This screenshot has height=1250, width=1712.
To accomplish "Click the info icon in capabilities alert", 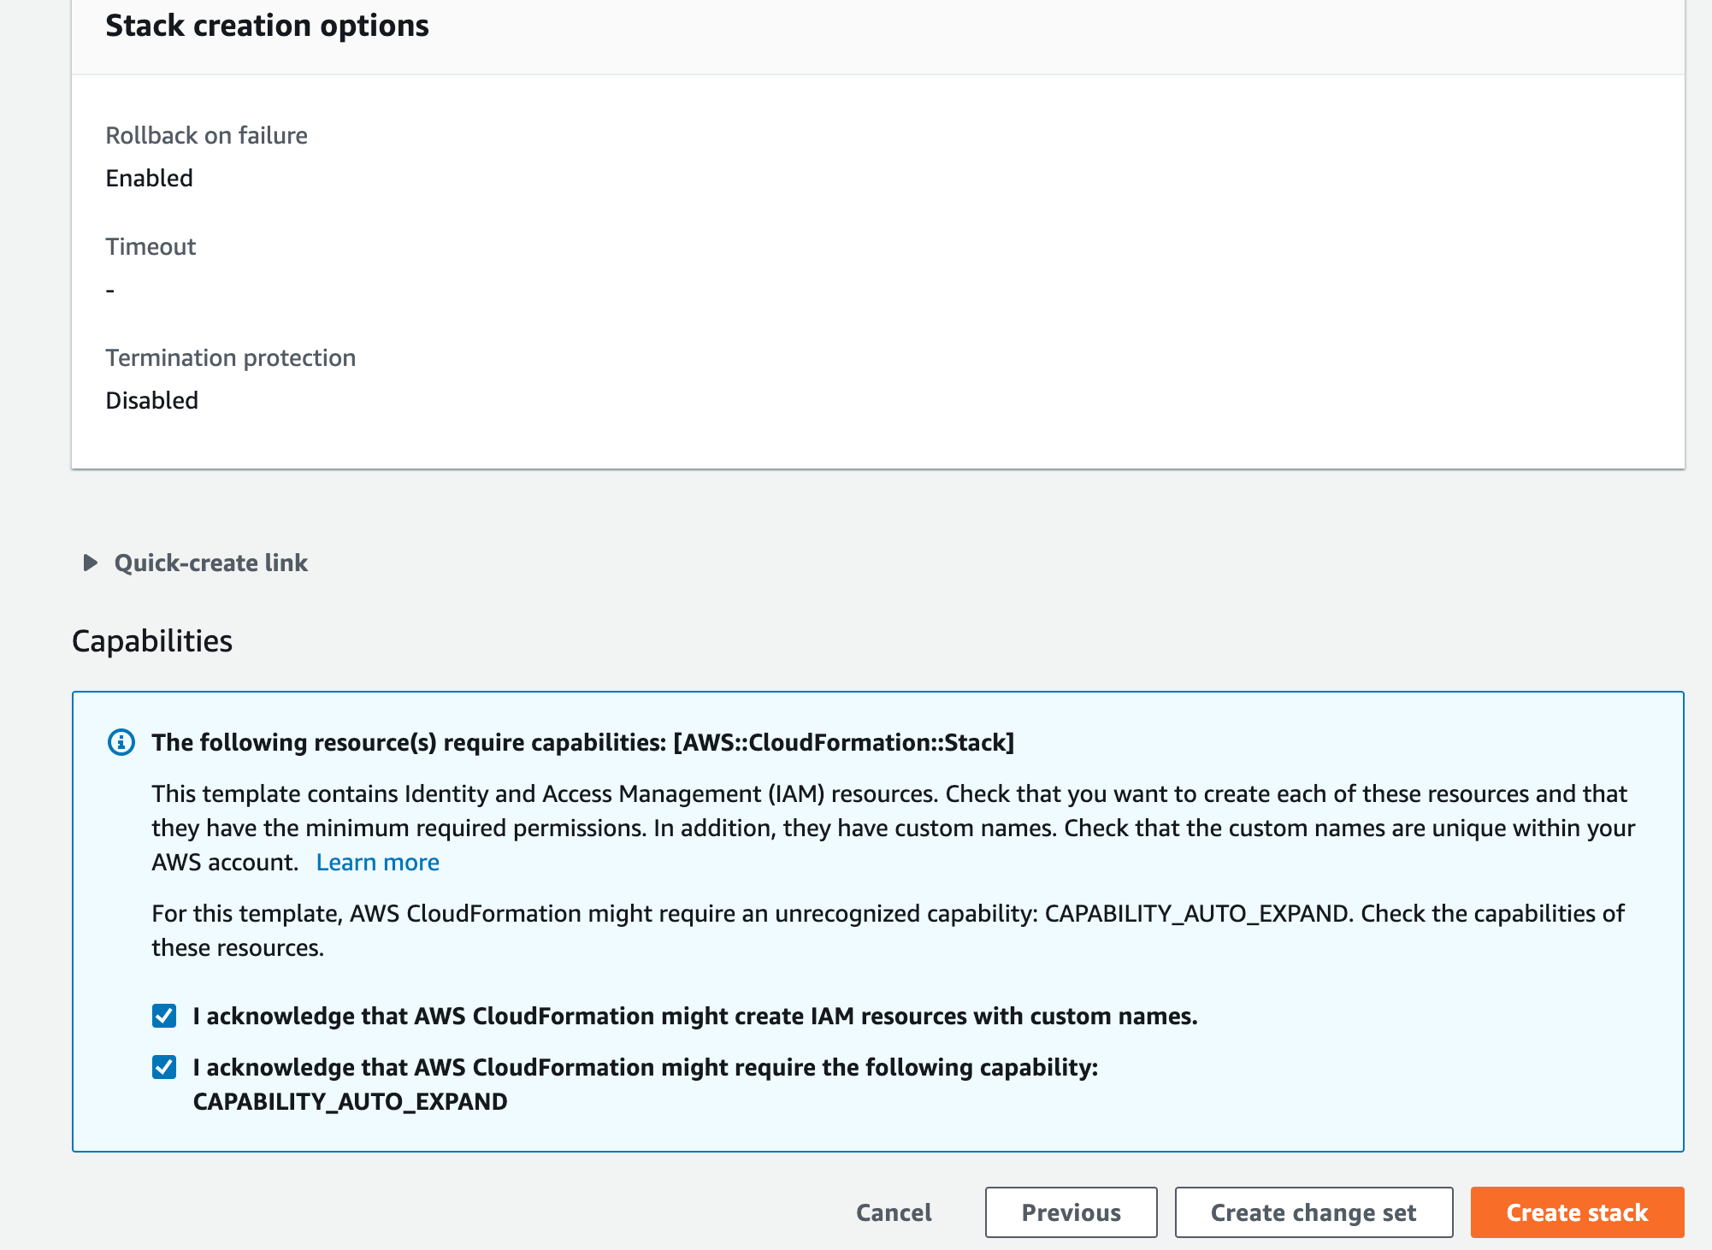I will 121,742.
